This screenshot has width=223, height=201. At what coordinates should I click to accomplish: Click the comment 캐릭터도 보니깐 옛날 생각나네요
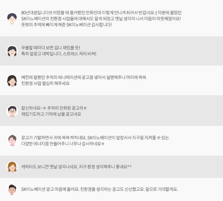76,167
